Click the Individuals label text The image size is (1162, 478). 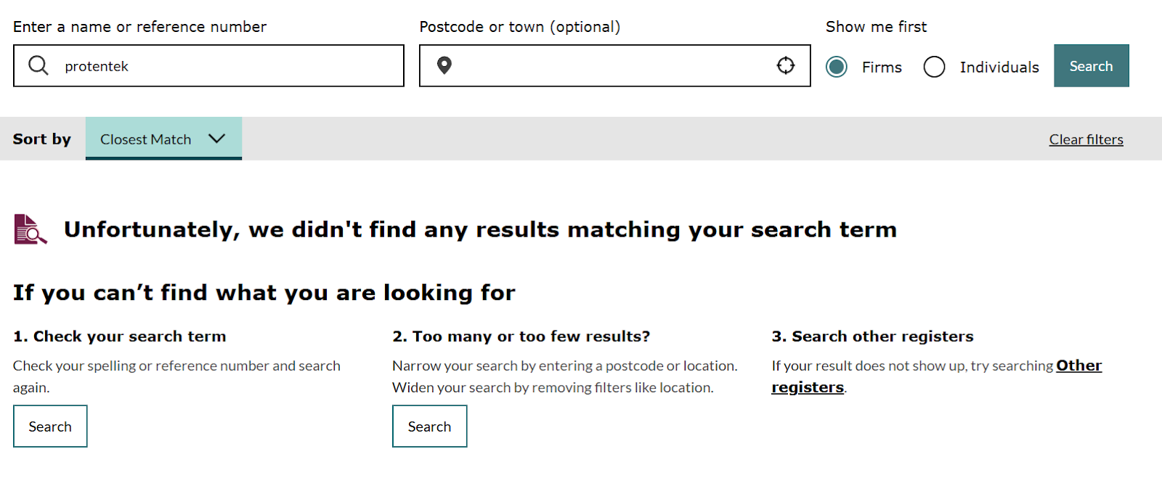tap(999, 67)
